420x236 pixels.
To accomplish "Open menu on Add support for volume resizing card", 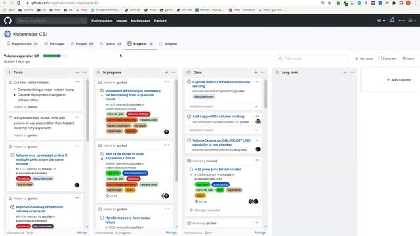I will 257,116.
